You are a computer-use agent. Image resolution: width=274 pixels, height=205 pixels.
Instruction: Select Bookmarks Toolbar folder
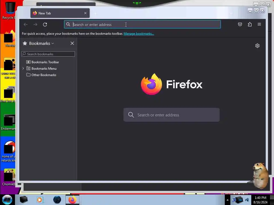[x=43, y=62]
